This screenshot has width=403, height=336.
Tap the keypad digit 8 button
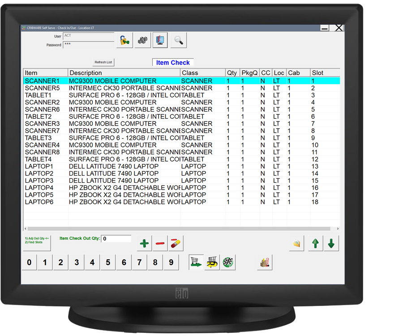[155, 262]
